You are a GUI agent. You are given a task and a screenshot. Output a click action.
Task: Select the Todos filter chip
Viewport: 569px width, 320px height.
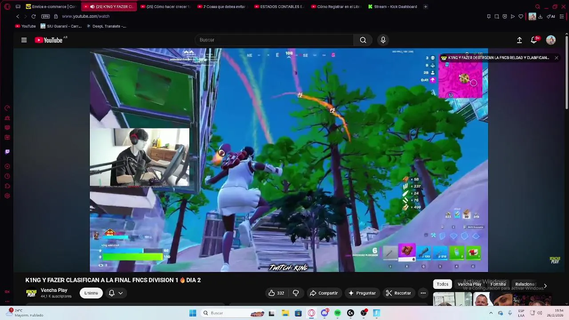click(x=442, y=284)
